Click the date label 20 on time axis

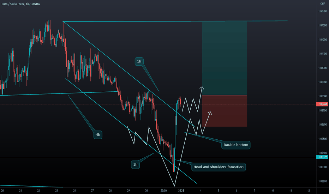(x=2, y=190)
